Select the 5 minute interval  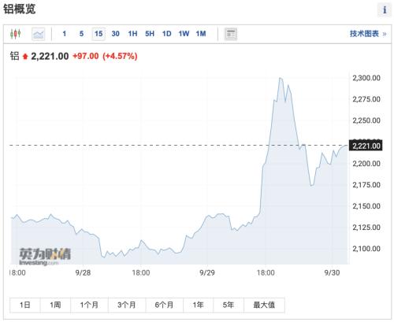point(81,34)
